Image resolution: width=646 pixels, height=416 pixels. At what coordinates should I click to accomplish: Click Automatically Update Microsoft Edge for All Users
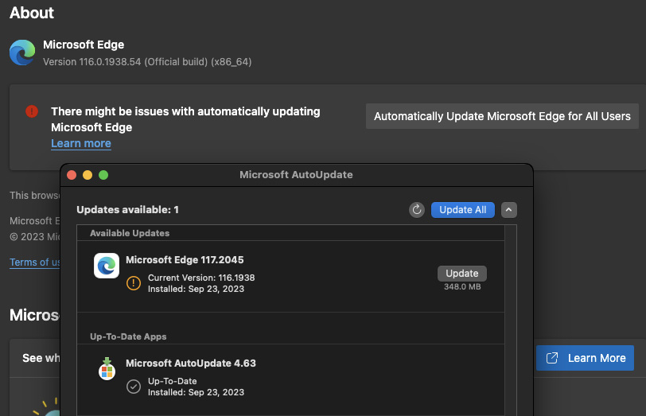(x=502, y=116)
